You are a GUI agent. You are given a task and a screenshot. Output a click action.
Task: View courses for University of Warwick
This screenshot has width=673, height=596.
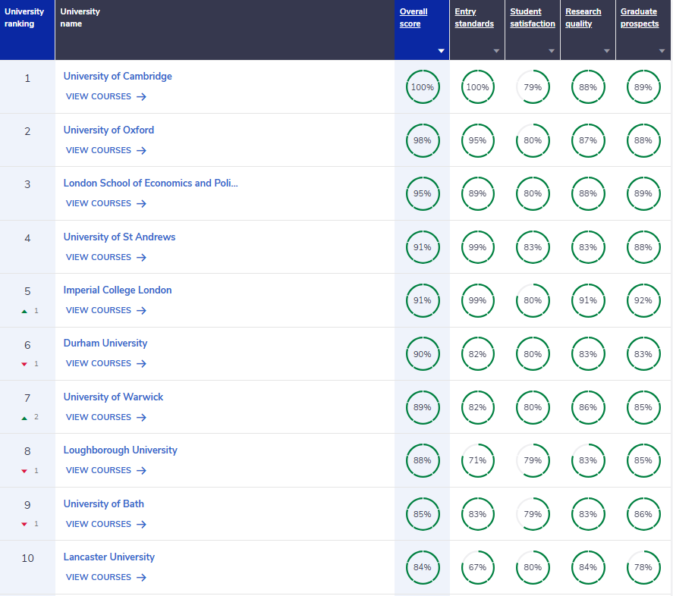106,417
